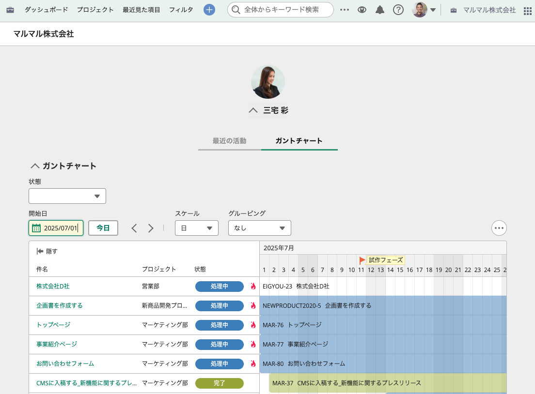Screen dimensions: 535x394
Task: Click the blue plus add-issue button
Action: [209, 10]
